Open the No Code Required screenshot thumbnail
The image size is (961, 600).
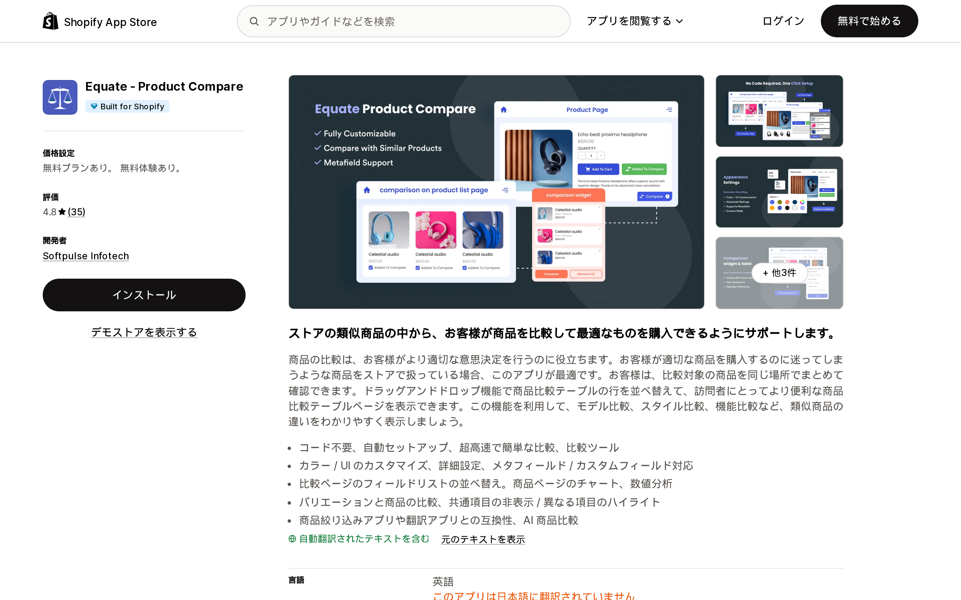pos(779,111)
